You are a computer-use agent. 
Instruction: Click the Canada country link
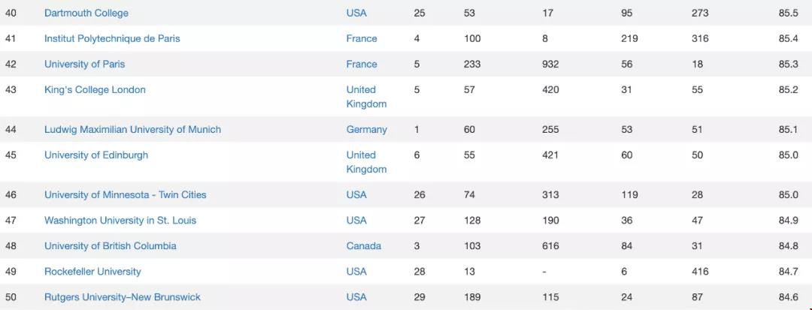[x=364, y=246]
